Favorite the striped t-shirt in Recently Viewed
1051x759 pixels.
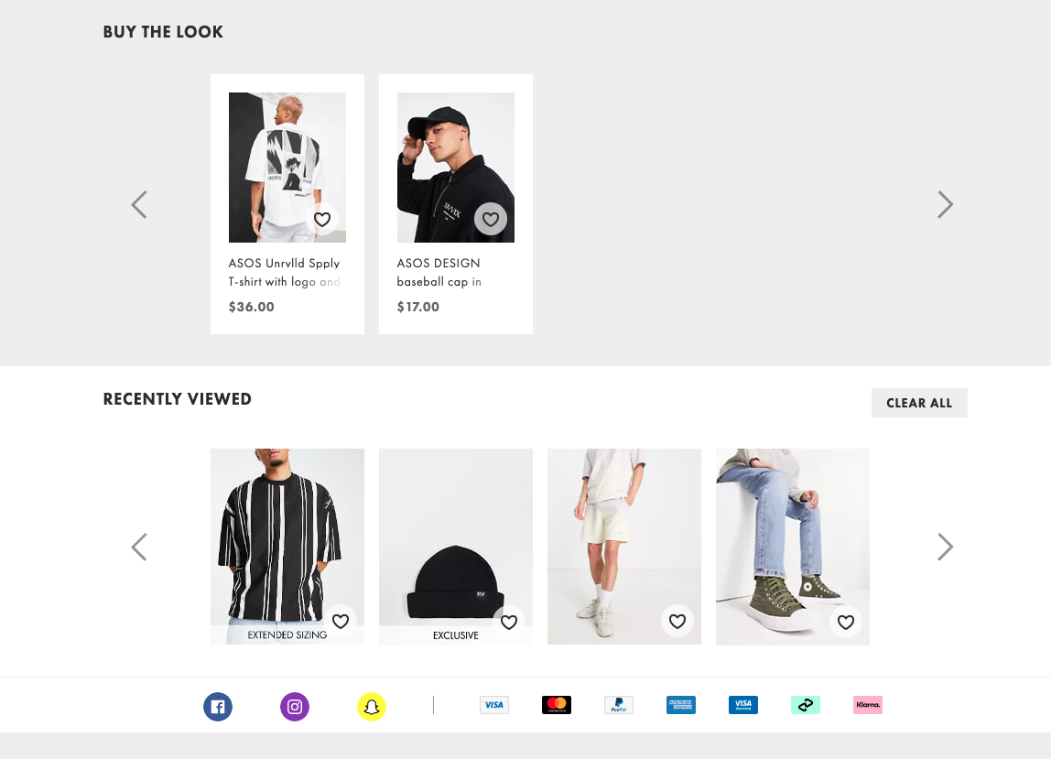[x=341, y=622]
